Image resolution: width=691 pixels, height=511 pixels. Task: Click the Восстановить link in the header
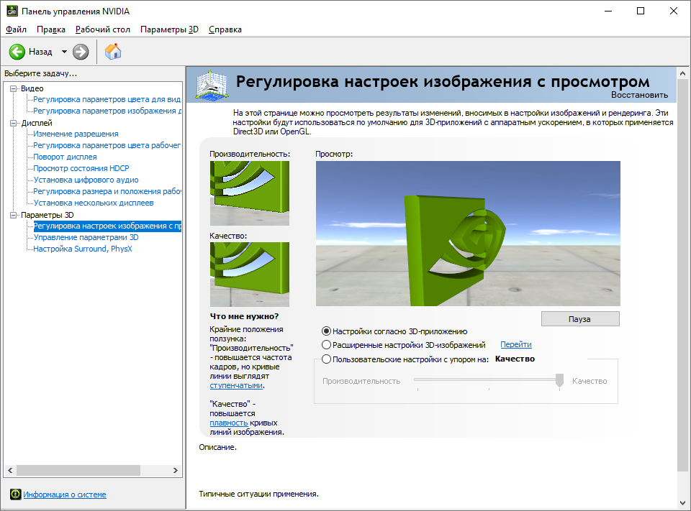[639, 95]
